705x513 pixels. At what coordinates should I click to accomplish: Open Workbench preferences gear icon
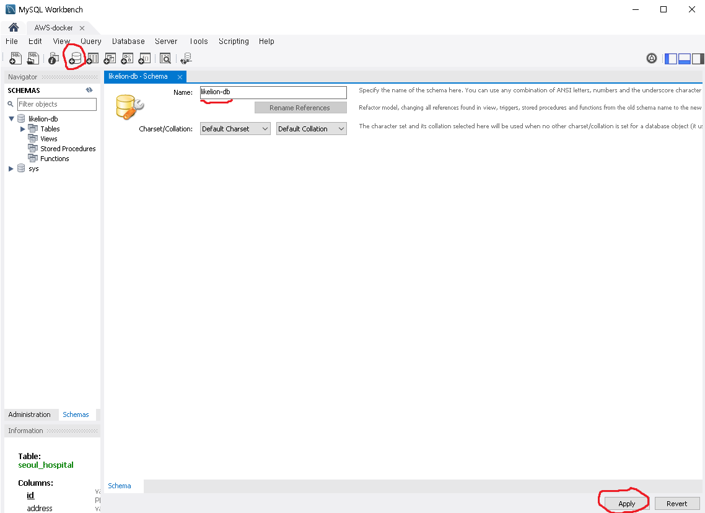pos(652,58)
